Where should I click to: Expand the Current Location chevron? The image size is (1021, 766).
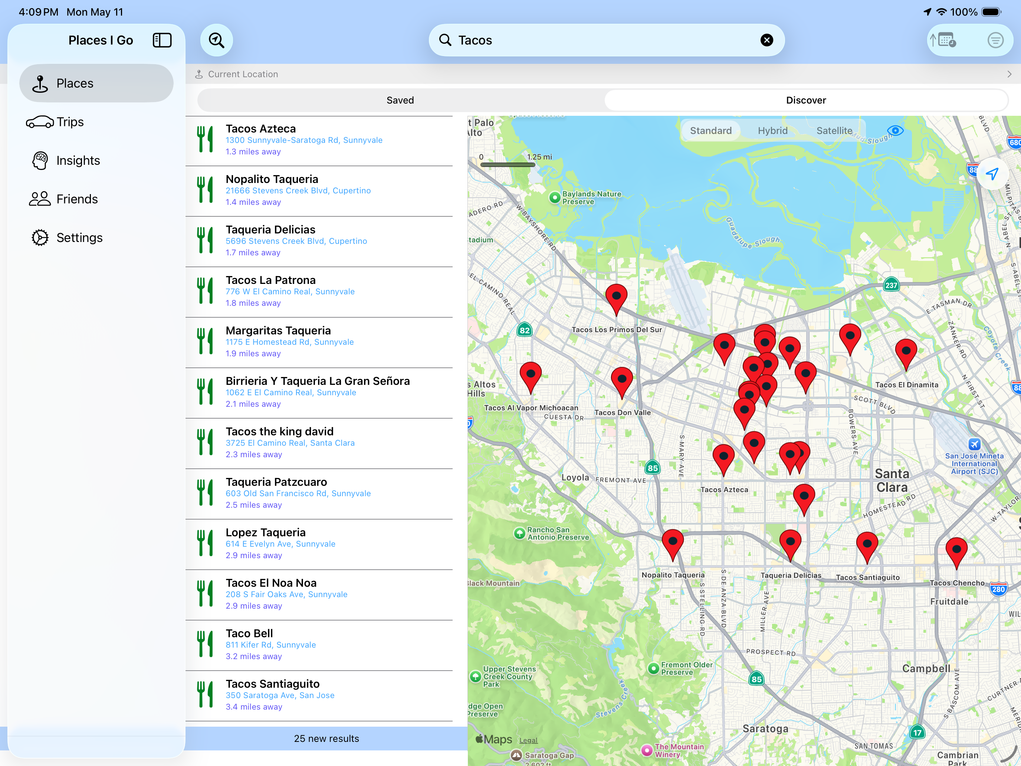pyautogui.click(x=1009, y=74)
